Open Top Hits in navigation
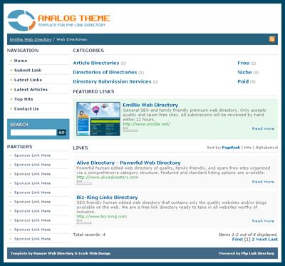This screenshot has height=266, width=285. pos(24,99)
